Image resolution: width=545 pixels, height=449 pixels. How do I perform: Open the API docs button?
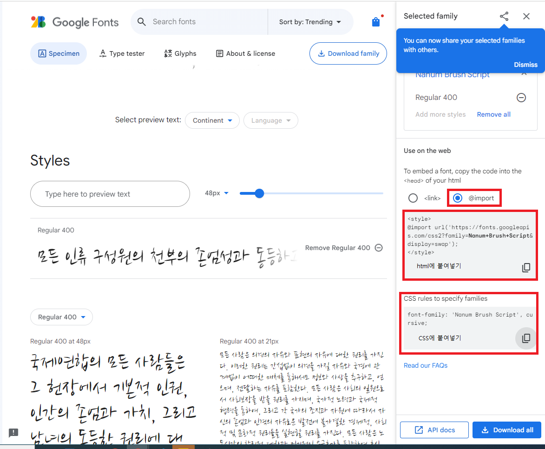[434, 430]
